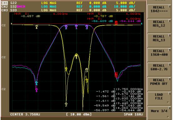
Task: Go to the More 3/4 softkey page
Action: (159, 113)
